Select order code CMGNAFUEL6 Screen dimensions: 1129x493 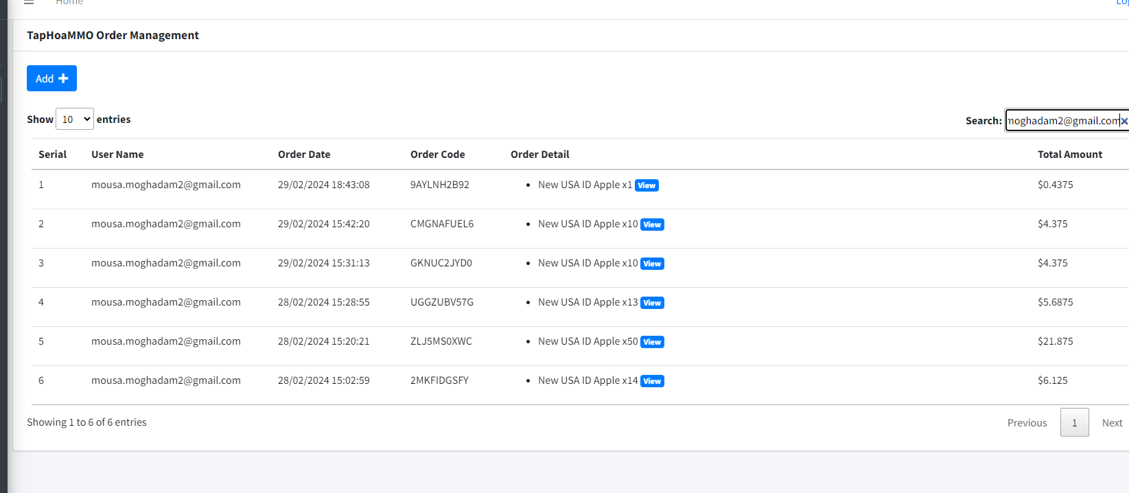pyautogui.click(x=442, y=224)
